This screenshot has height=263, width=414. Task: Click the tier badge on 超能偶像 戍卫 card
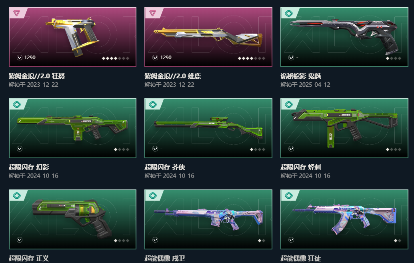tap(153, 195)
